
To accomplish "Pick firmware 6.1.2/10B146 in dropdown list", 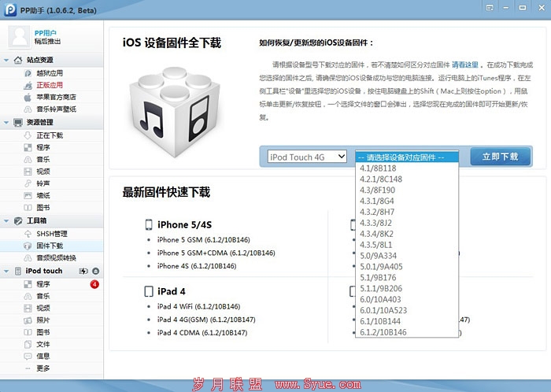I will tap(407, 332).
